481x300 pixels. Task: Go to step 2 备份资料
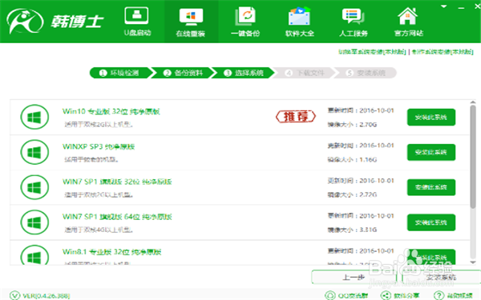[184, 73]
